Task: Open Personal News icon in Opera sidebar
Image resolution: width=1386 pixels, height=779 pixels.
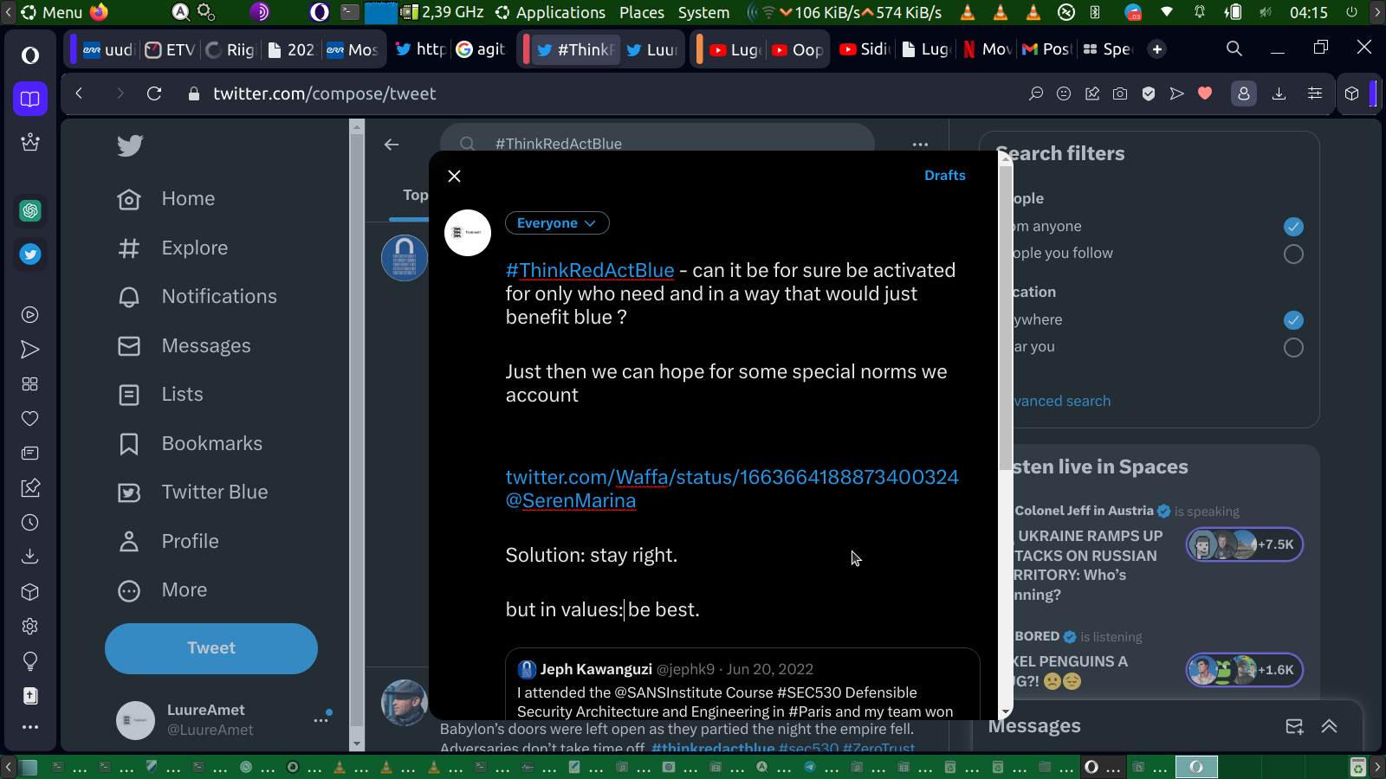Action: click(30, 453)
